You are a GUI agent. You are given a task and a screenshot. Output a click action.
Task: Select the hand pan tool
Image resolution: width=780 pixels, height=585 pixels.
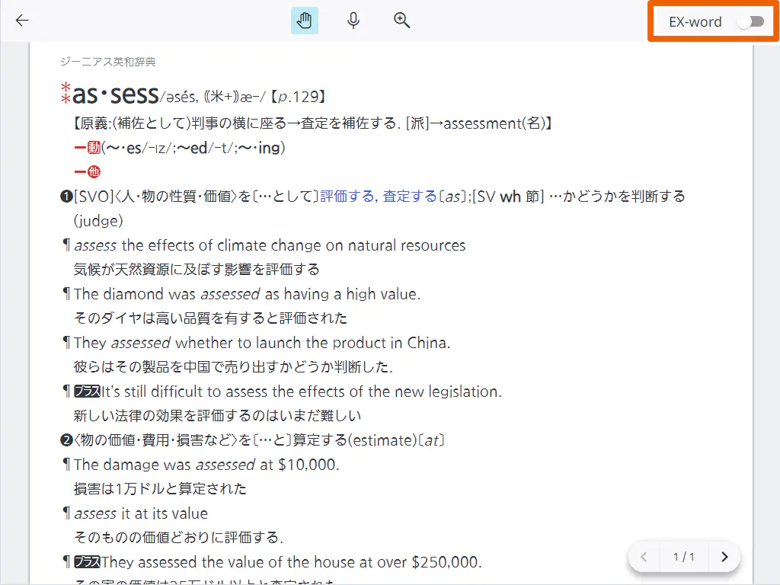coord(305,21)
